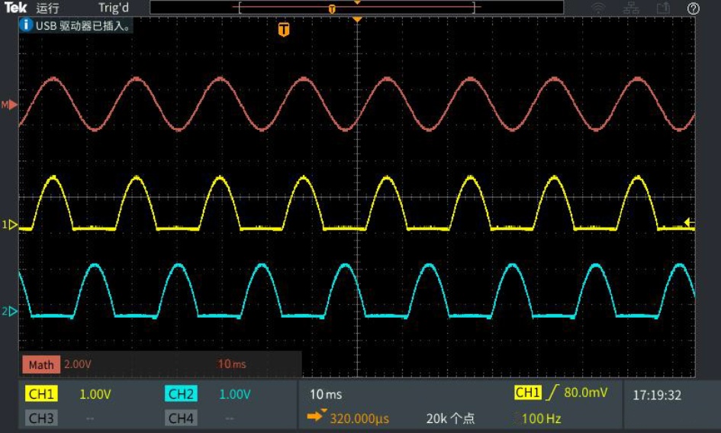
Task: Click the file export icon
Action: click(x=662, y=8)
